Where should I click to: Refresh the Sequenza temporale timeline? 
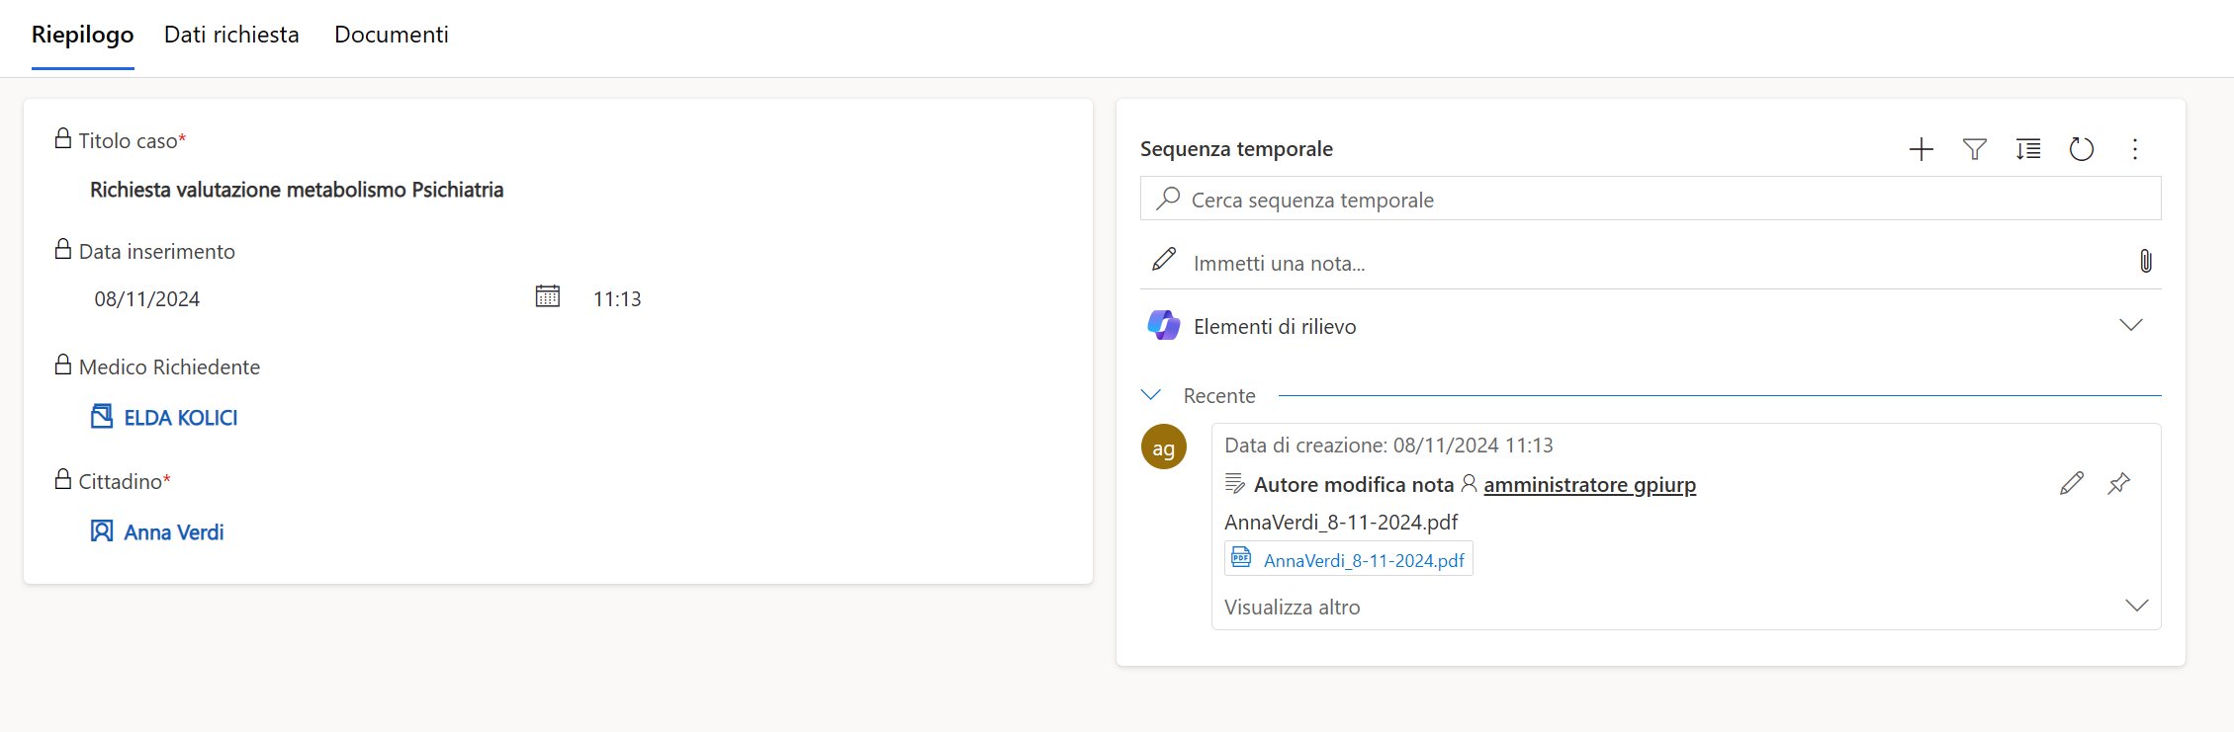click(x=2082, y=149)
